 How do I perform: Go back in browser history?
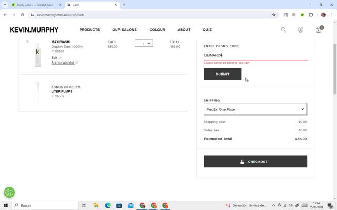pos(5,15)
